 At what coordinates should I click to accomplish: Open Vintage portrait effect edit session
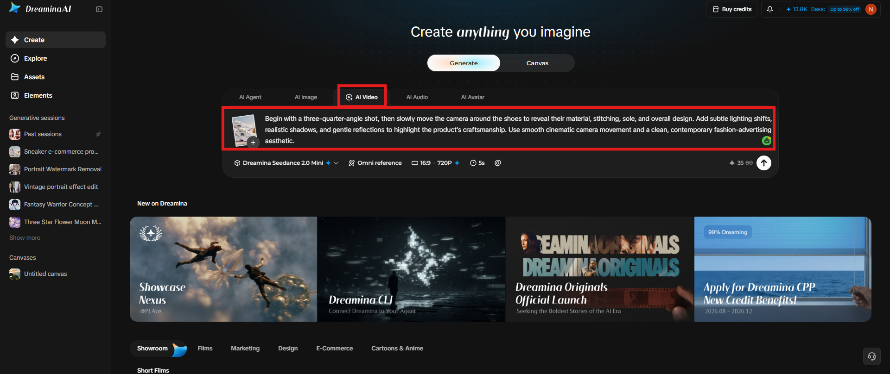pos(56,187)
